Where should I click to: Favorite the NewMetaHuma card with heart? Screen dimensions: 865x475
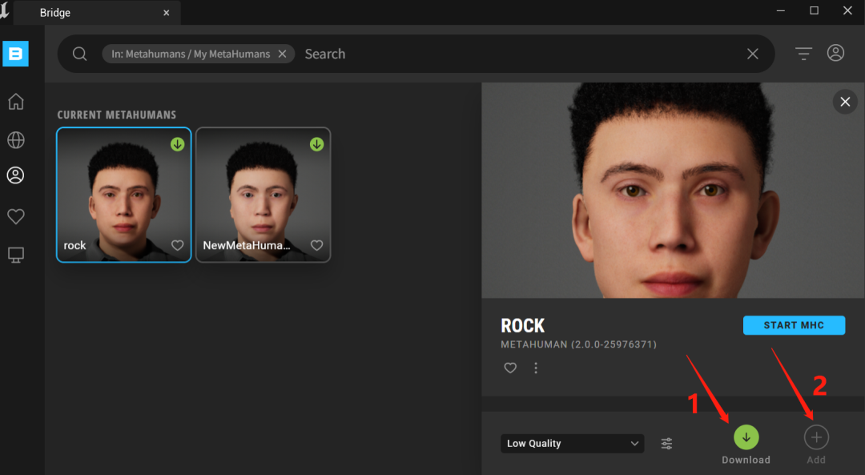pyautogui.click(x=316, y=245)
